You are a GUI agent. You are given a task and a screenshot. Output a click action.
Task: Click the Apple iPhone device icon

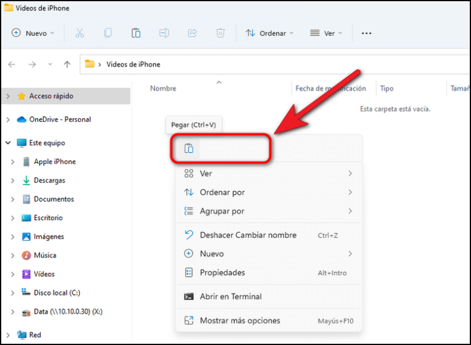[26, 162]
